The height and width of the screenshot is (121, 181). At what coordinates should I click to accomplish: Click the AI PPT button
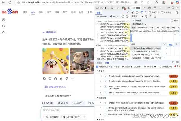pyautogui.click(x=79, y=103)
